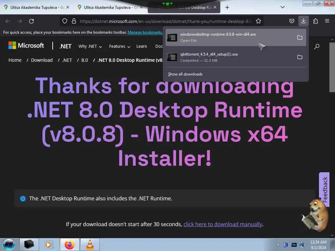This screenshot has height=251, width=335.
Task: Expand the Why .NET menu
Action: 90,46
